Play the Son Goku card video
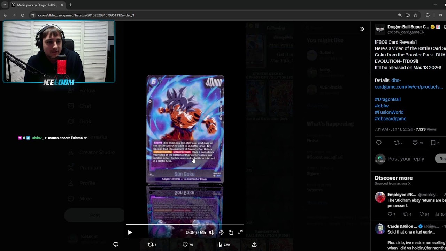 [x=130, y=233]
